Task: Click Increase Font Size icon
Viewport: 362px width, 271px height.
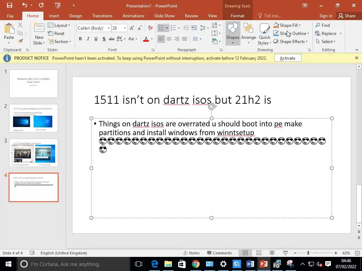Action: (x=132, y=28)
